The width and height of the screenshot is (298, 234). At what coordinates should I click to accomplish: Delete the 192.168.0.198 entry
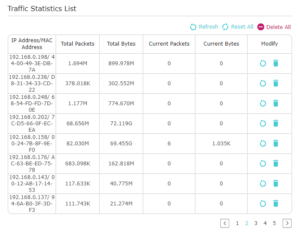click(276, 63)
